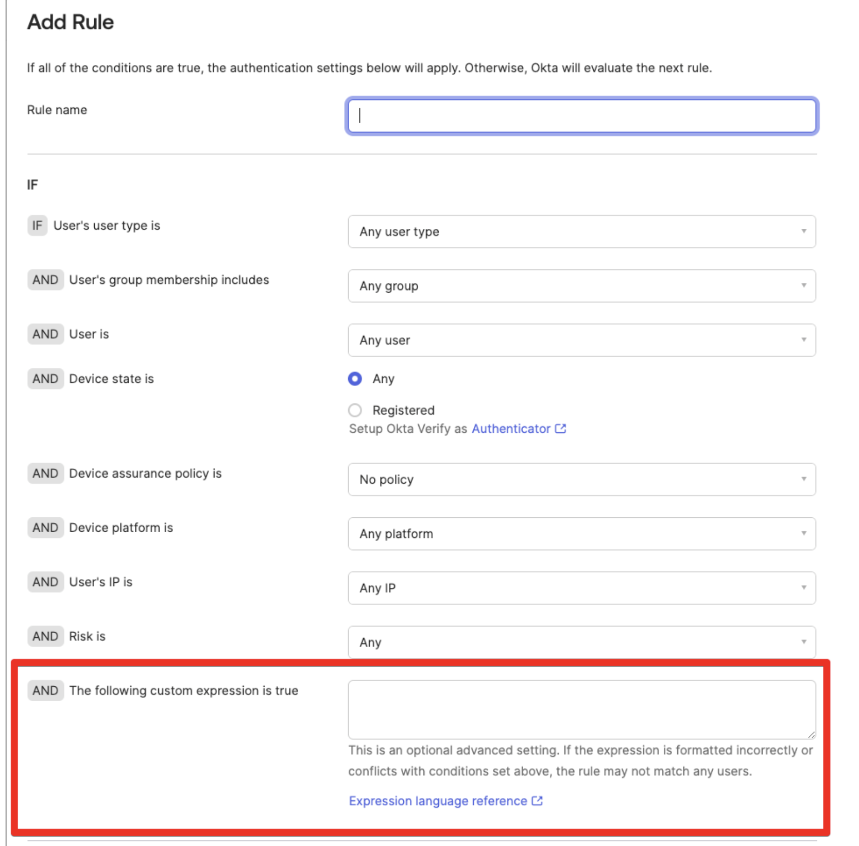Click inside the Any group selector
Viewport: 859px width, 846px height.
click(582, 286)
